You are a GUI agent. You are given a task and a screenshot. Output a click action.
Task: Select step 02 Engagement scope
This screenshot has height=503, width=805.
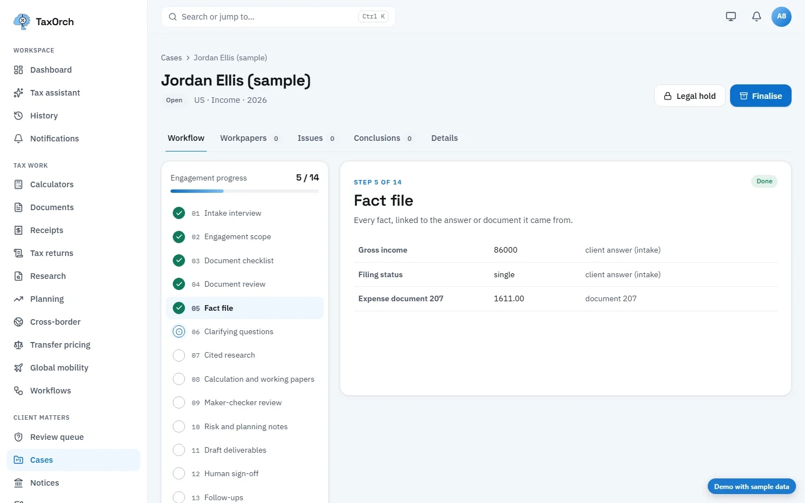(245, 237)
